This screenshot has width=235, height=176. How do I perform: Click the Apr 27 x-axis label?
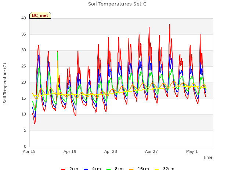(151, 151)
